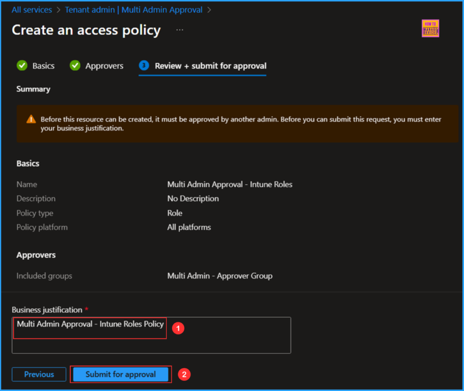Select the Role policy type value
The height and width of the screenshot is (391, 464).
[x=174, y=213]
